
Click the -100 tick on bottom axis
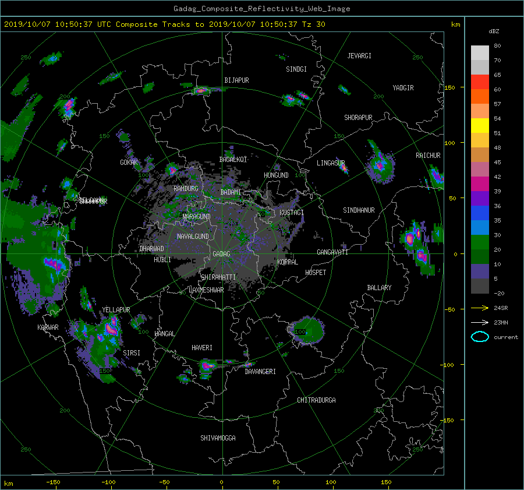[108, 482]
